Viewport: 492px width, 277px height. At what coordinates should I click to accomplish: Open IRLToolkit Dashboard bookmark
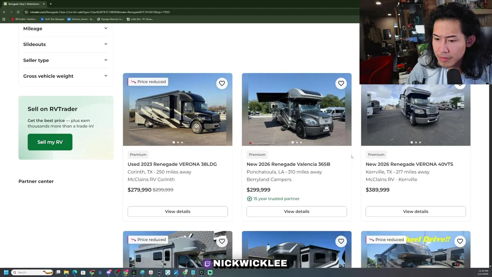click(24, 19)
